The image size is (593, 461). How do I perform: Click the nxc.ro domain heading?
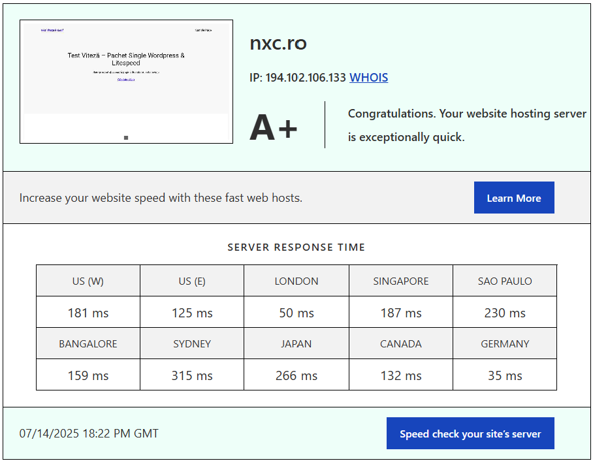(x=278, y=43)
